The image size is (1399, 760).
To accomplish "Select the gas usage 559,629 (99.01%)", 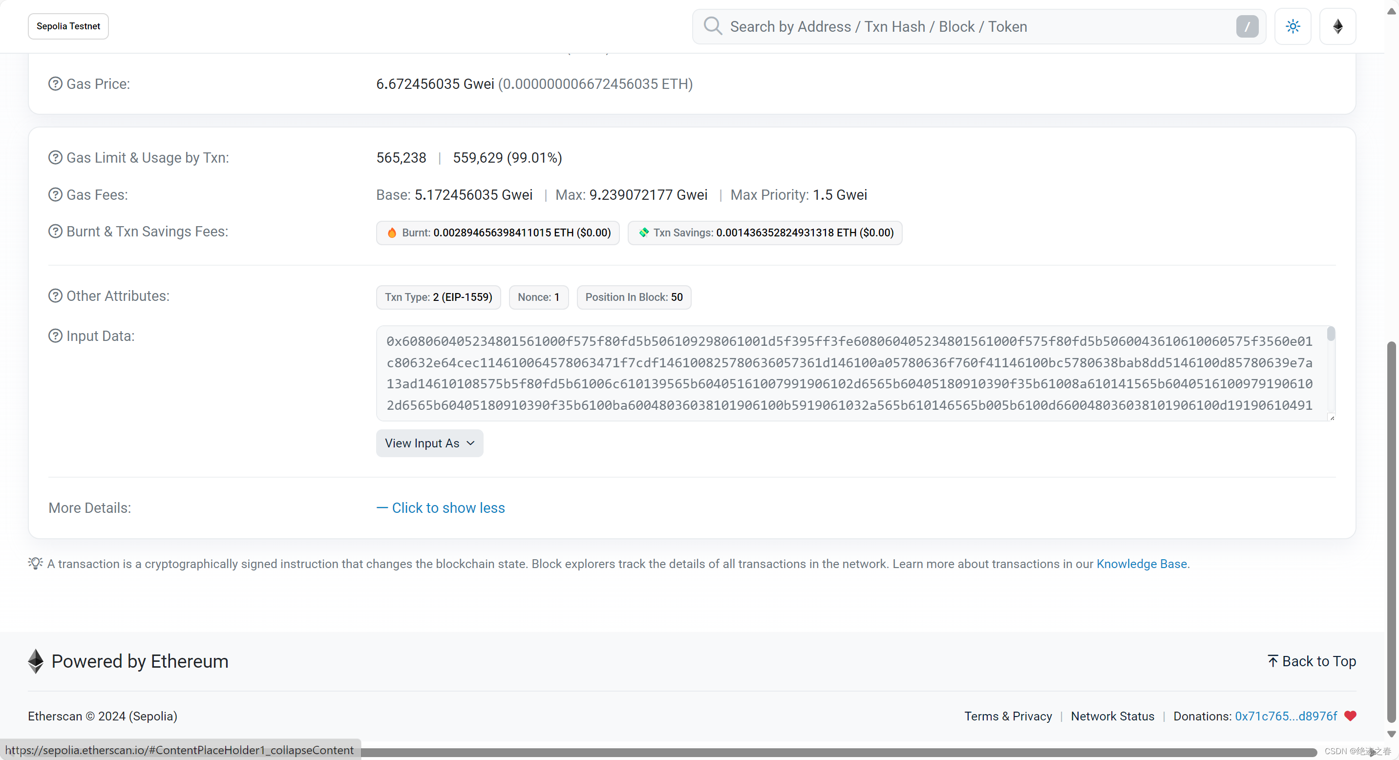I will pyautogui.click(x=507, y=157).
